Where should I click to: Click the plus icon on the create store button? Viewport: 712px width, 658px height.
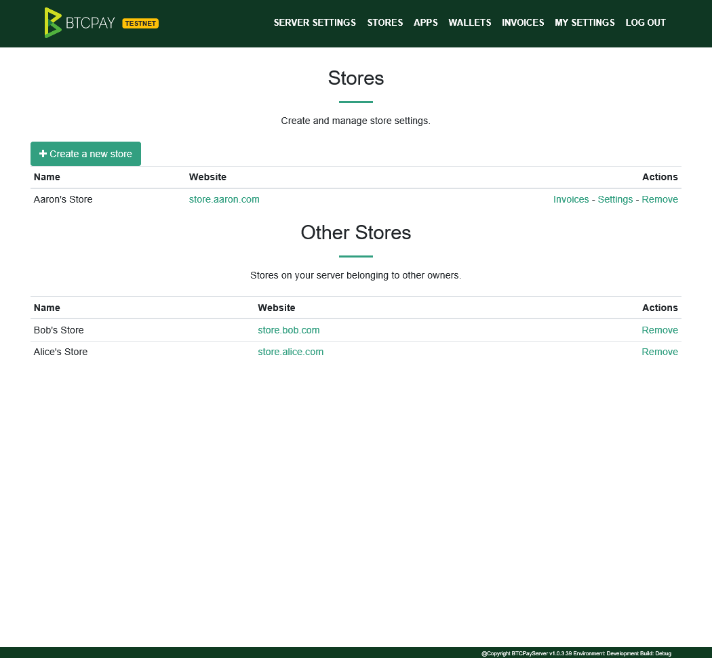tap(43, 154)
